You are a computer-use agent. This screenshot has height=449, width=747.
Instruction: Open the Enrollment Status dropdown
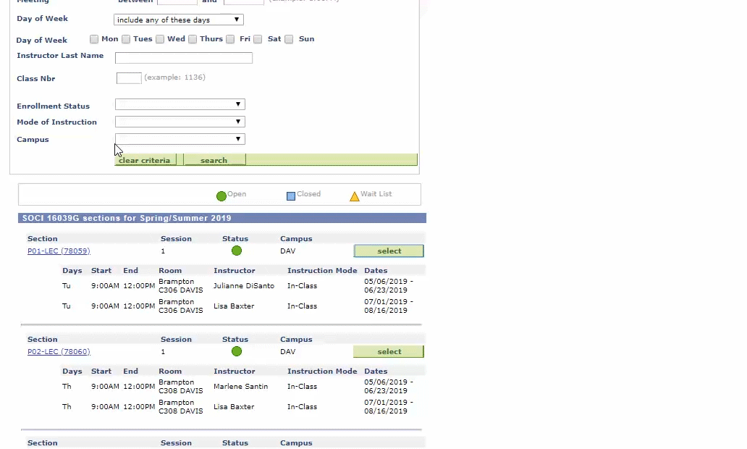click(180, 104)
